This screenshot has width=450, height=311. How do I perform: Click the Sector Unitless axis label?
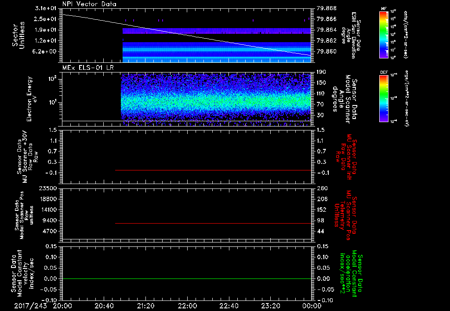point(18,35)
